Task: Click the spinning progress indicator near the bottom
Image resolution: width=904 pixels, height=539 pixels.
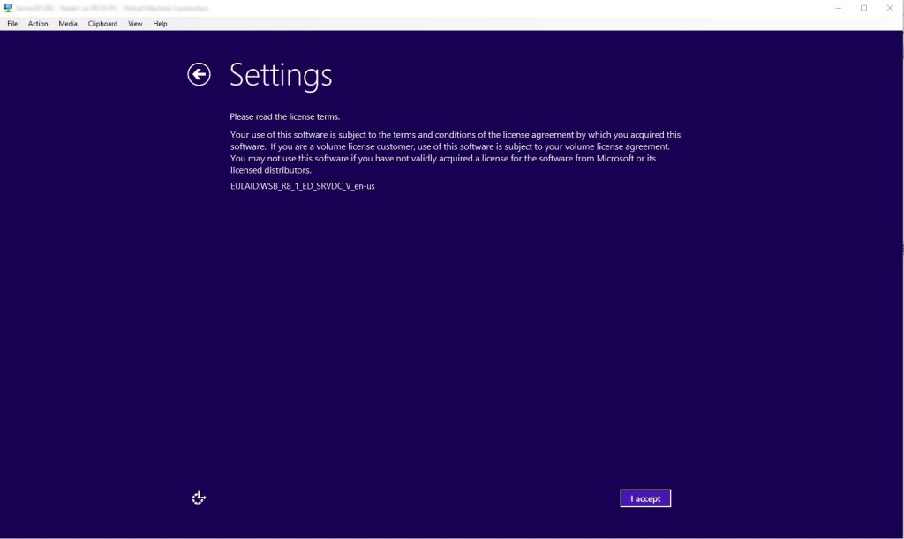Action: [x=198, y=498]
